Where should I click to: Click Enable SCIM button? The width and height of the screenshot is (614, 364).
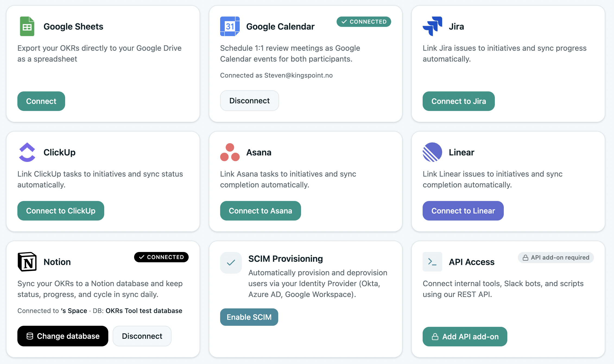249,317
